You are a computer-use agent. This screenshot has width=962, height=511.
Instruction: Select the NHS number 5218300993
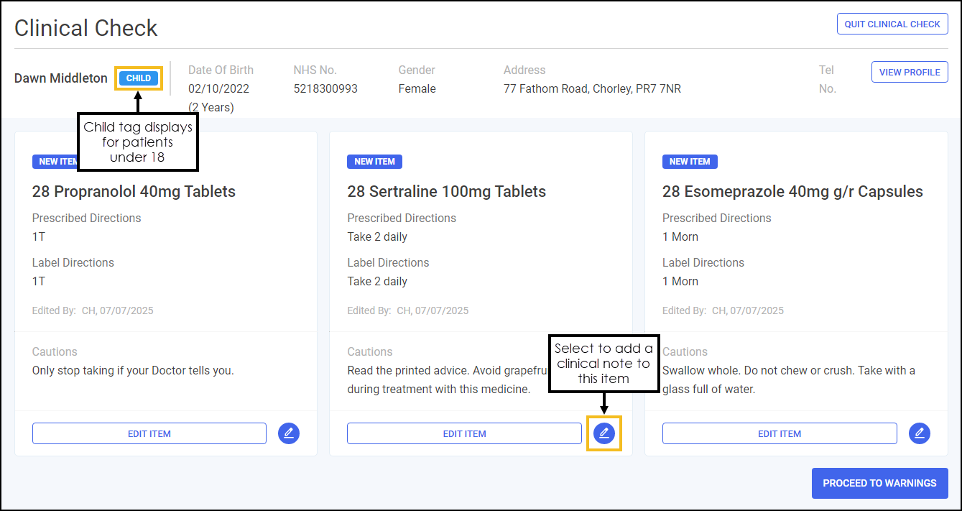click(325, 89)
